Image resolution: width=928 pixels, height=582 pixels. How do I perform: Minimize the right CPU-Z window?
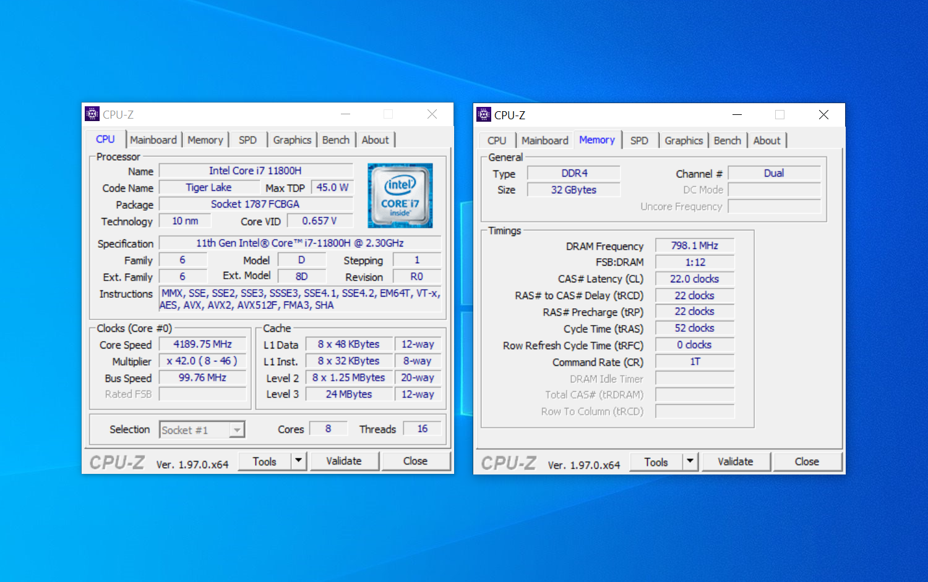737,114
